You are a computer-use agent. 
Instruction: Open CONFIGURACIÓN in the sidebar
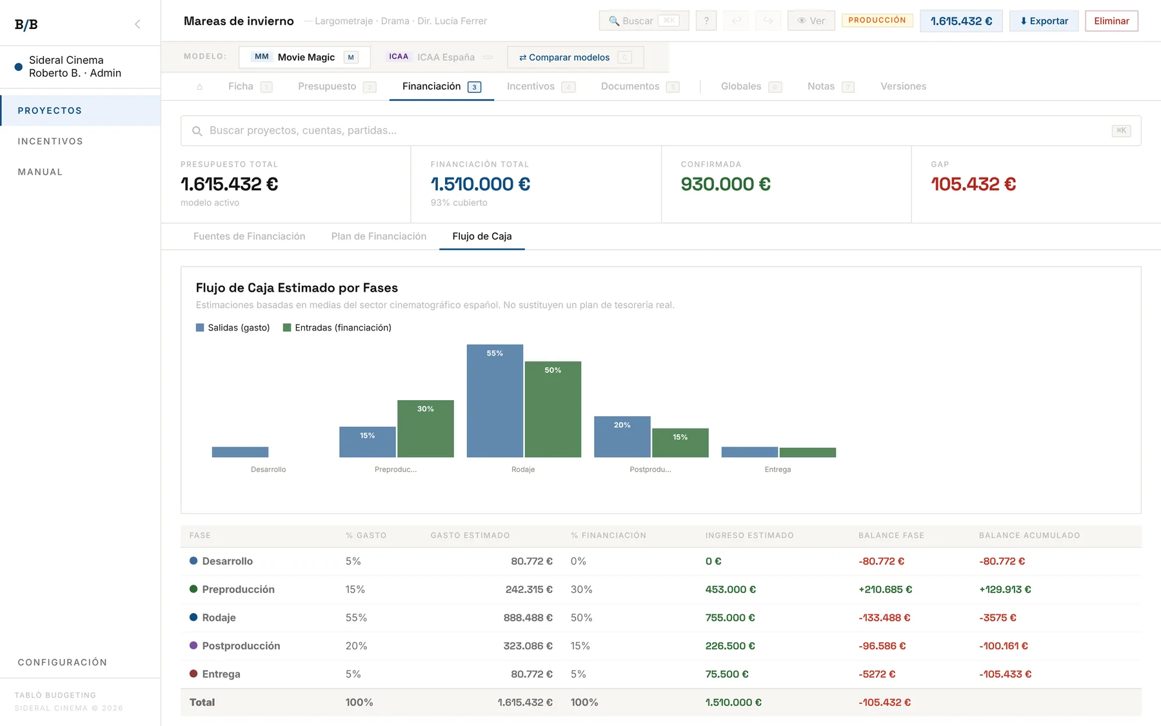coord(81,662)
